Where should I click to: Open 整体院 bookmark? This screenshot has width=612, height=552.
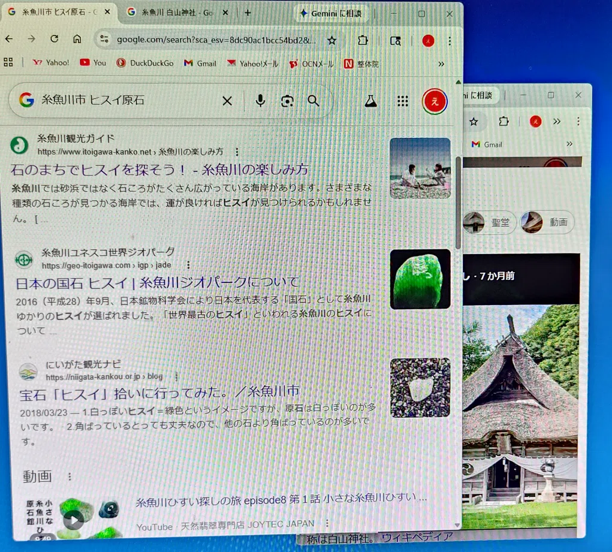click(361, 64)
